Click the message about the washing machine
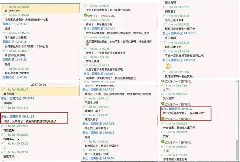Image resolution: width=240 pixels, height=162 pixels. click(29, 121)
